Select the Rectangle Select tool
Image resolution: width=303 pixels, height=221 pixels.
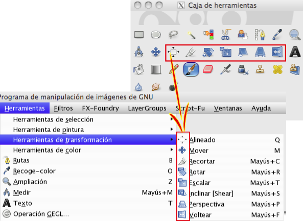click(x=139, y=35)
